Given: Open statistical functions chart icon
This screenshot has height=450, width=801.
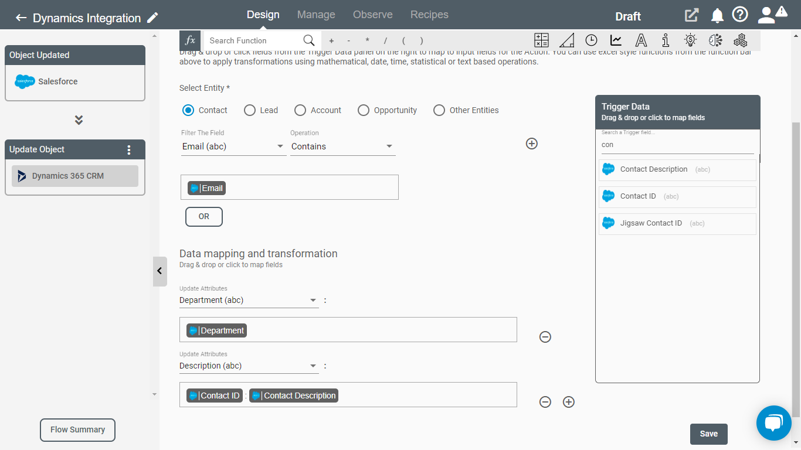Looking at the screenshot, I should tap(616, 40).
